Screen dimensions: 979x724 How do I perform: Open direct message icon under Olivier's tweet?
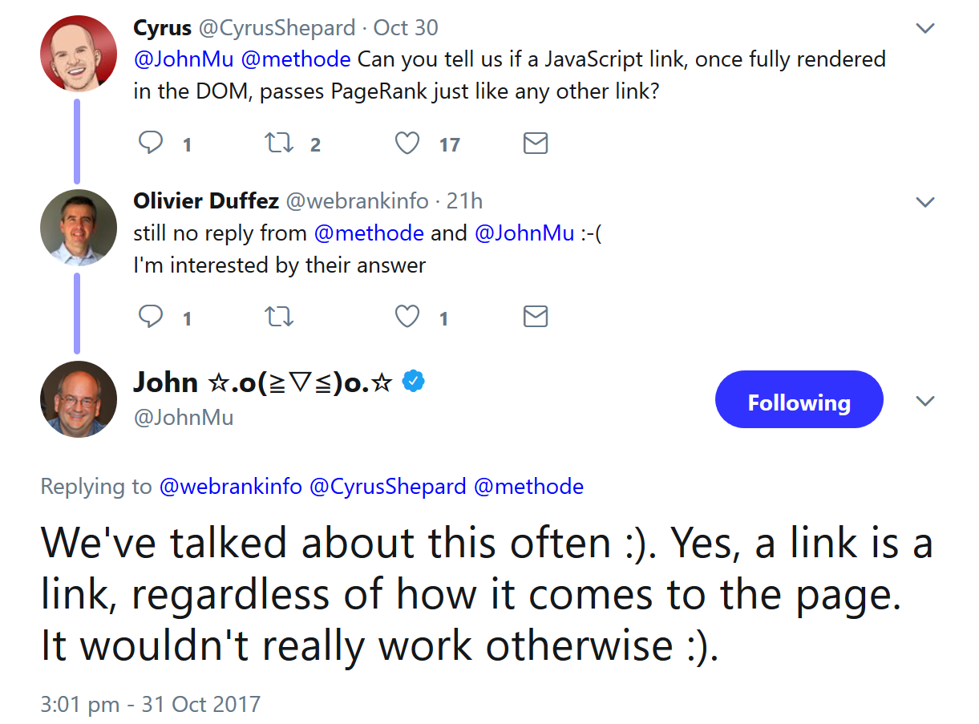click(535, 316)
